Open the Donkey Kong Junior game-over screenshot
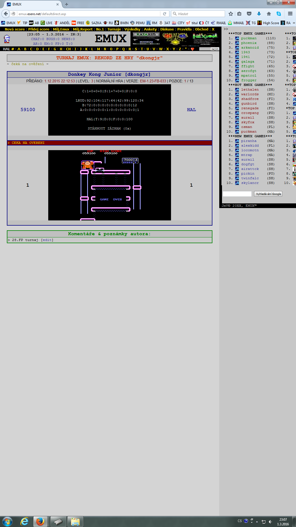296x527 pixels. [x=110, y=185]
